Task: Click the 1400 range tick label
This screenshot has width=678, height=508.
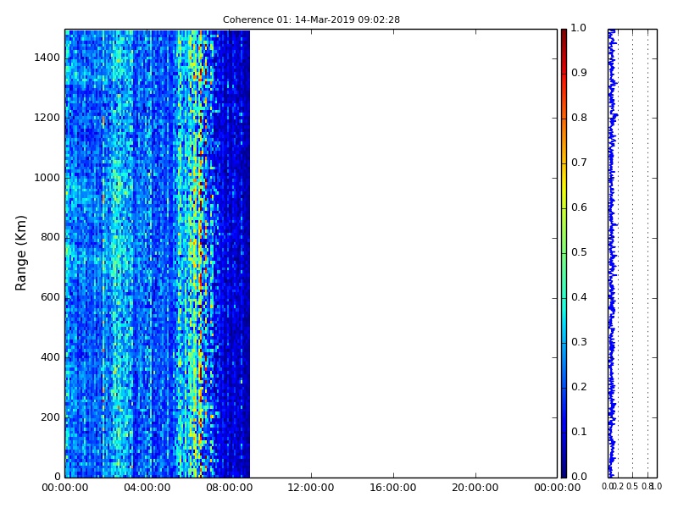Action: (47, 58)
